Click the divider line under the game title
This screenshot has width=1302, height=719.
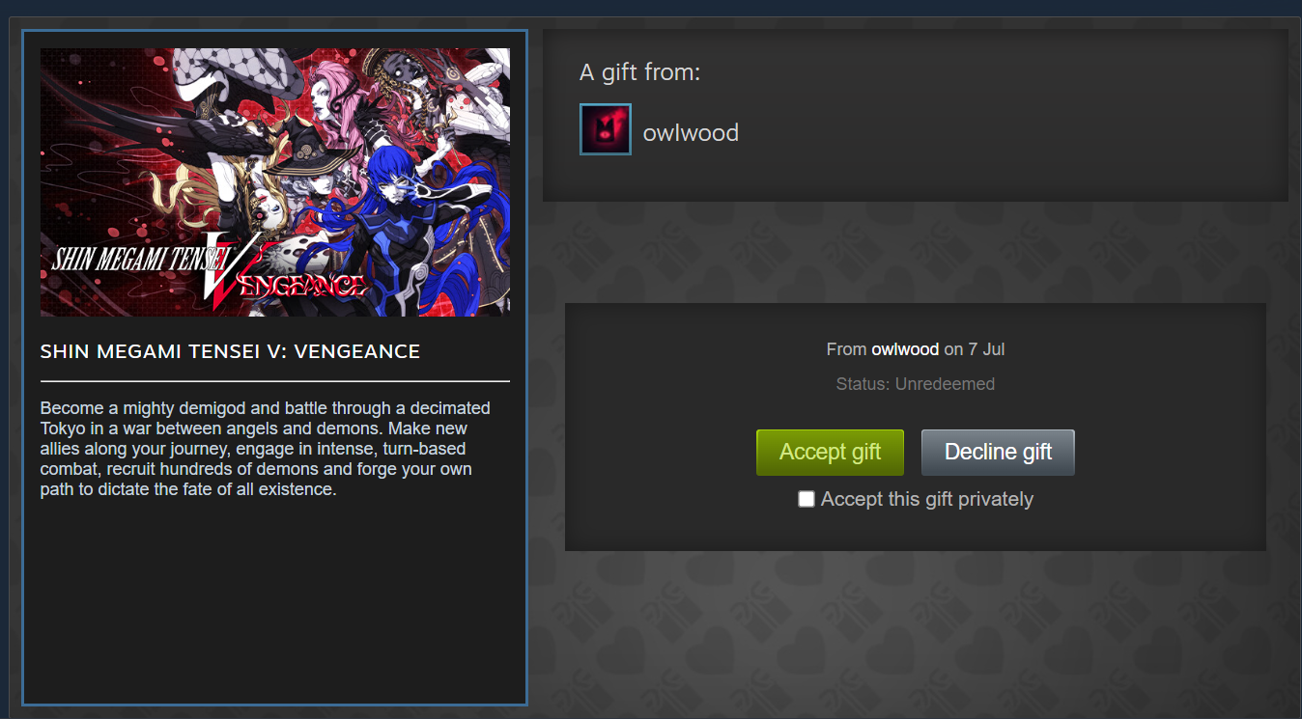275,381
